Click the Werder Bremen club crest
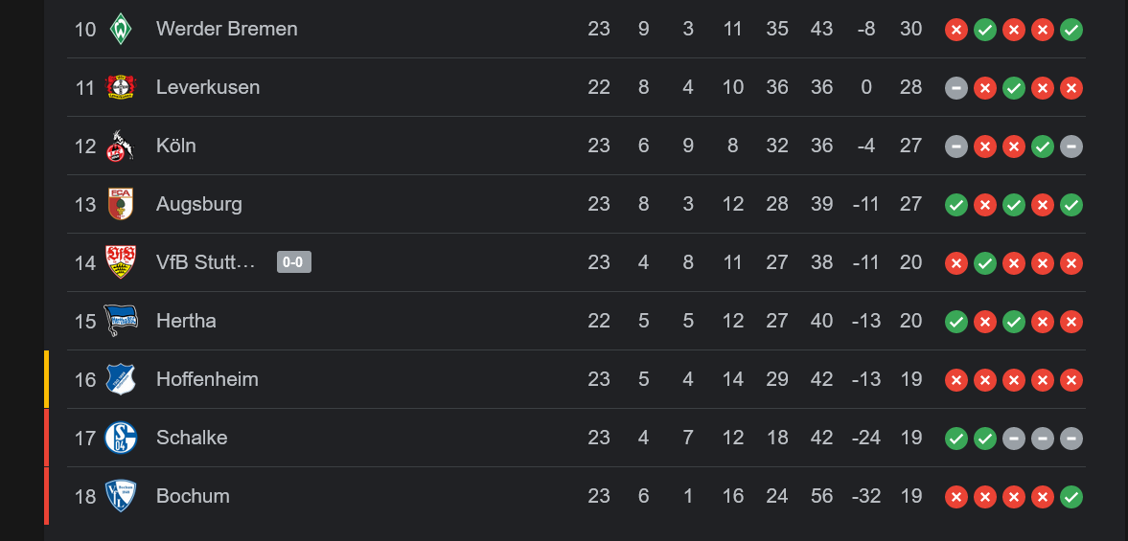 pos(120,30)
